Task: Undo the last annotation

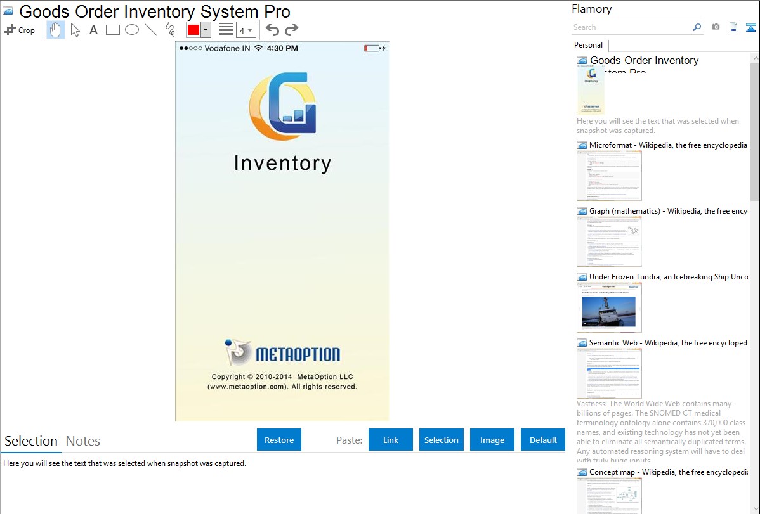Action: tap(272, 30)
